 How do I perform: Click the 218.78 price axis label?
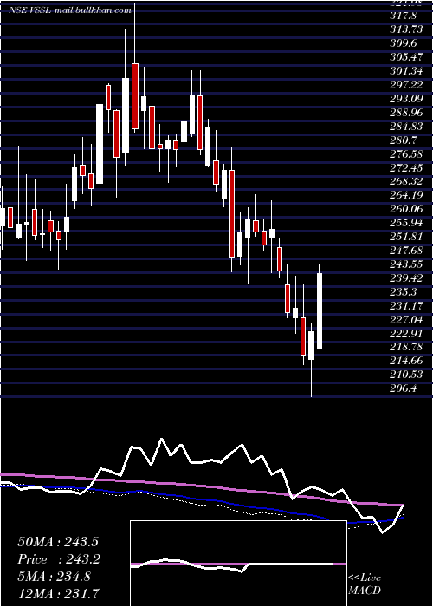click(x=406, y=347)
